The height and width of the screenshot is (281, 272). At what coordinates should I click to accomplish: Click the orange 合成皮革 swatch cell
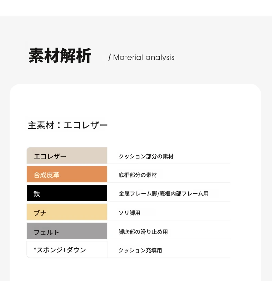(x=67, y=174)
